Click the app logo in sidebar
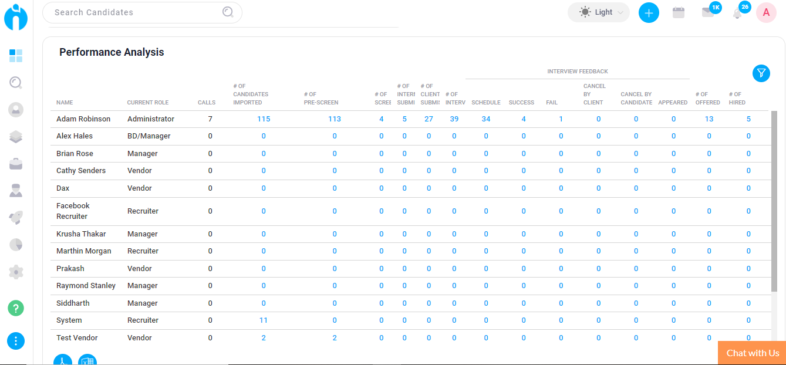The height and width of the screenshot is (365, 786). click(16, 16)
